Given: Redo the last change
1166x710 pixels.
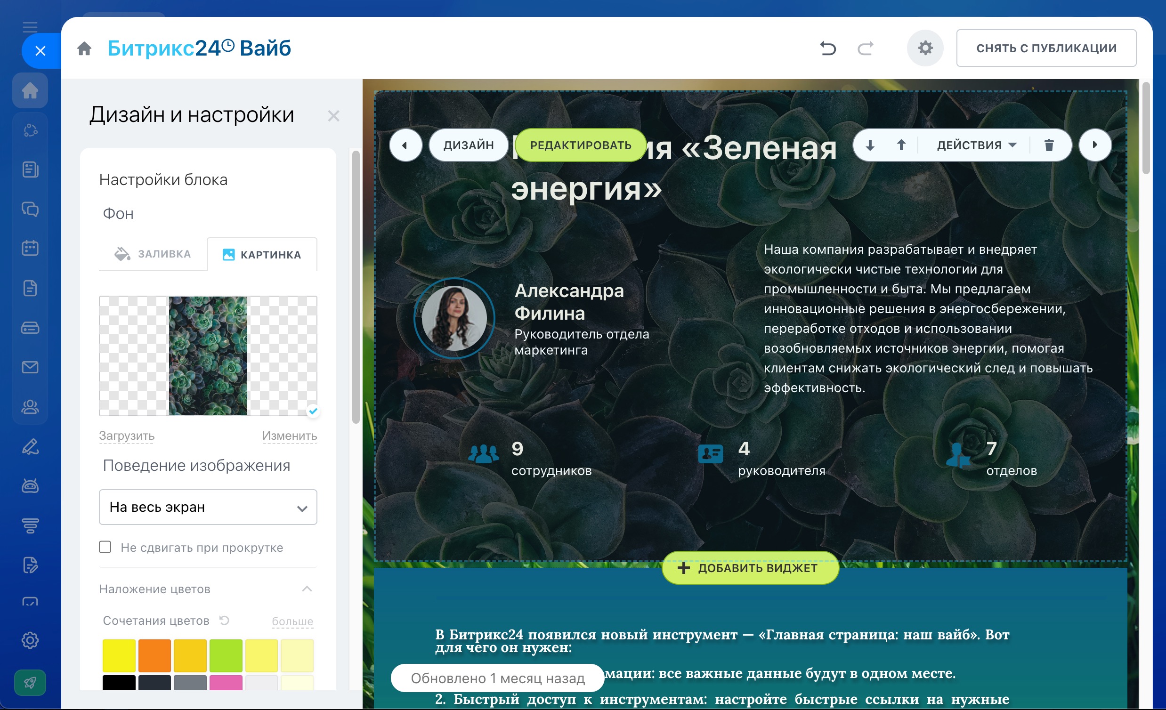Looking at the screenshot, I should point(866,48).
